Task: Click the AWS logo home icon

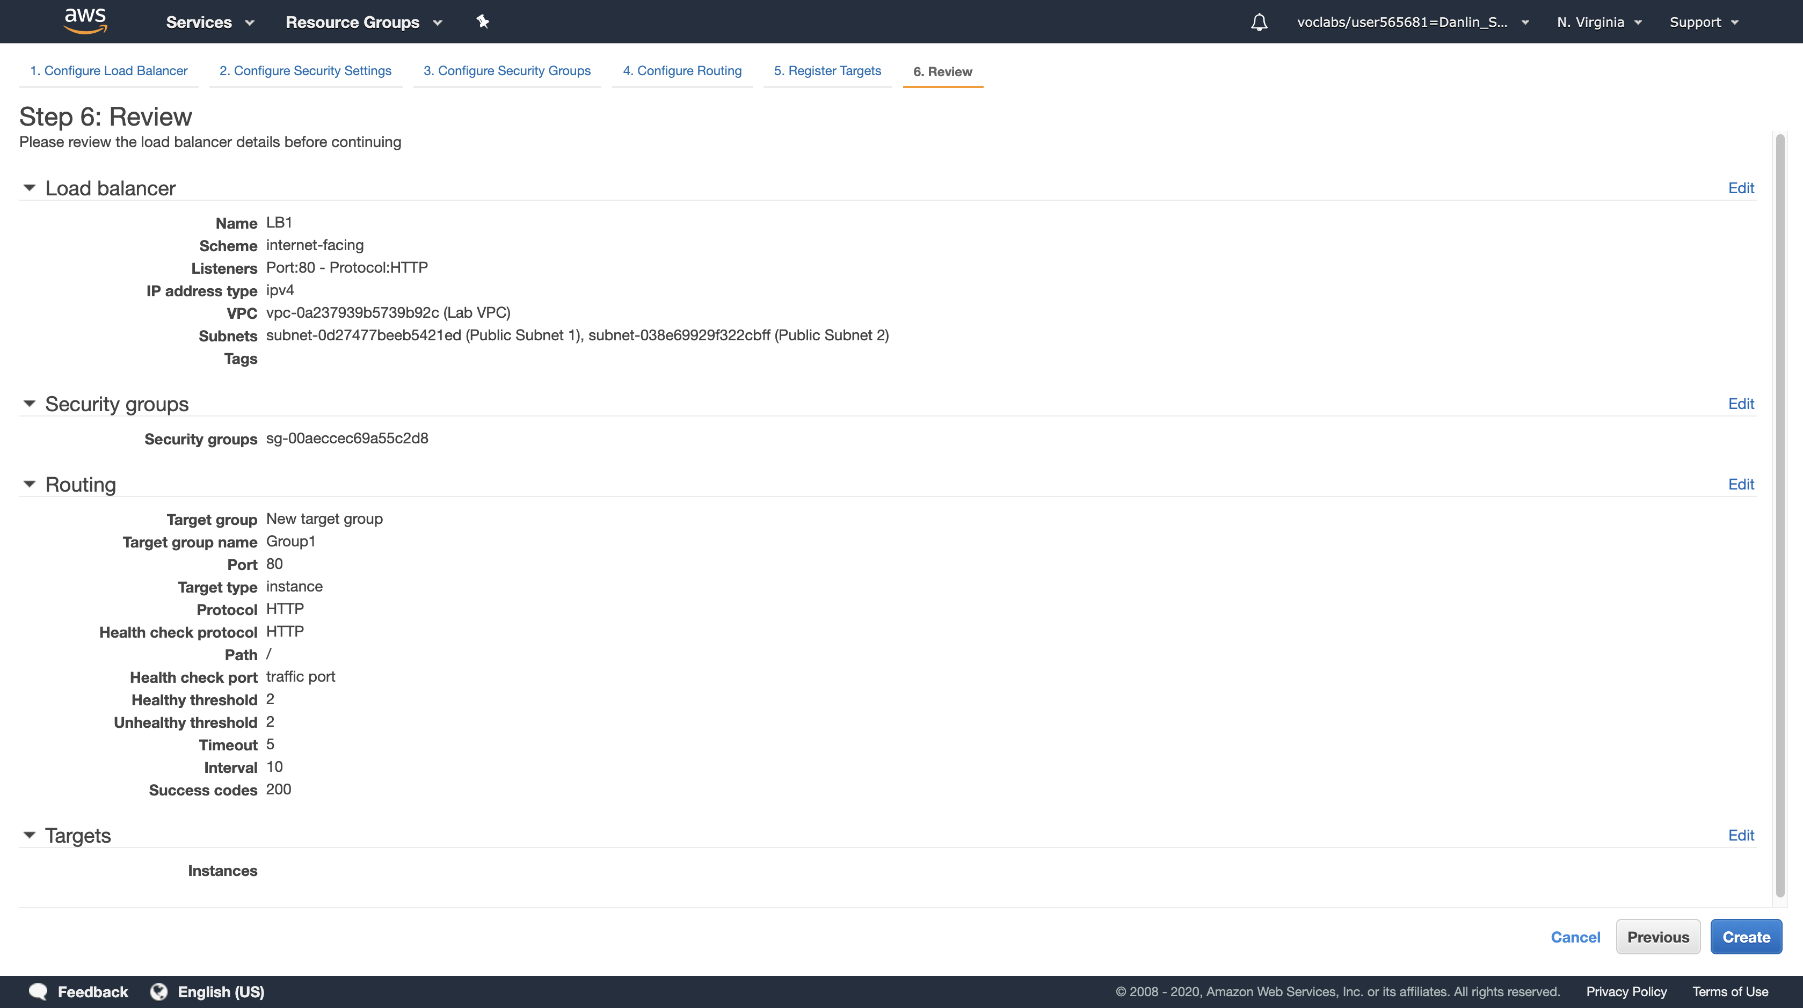Action: point(85,21)
